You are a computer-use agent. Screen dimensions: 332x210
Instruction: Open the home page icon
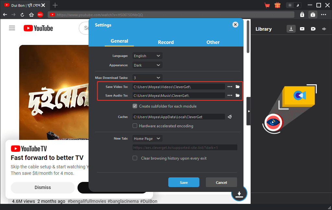pos(31,15)
